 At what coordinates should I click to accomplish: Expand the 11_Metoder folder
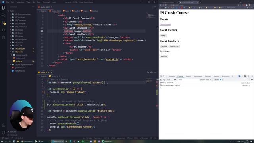click(x=20, y=48)
